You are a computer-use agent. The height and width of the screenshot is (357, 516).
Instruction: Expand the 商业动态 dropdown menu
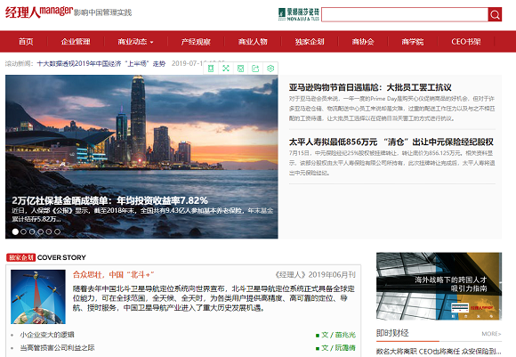(135, 42)
